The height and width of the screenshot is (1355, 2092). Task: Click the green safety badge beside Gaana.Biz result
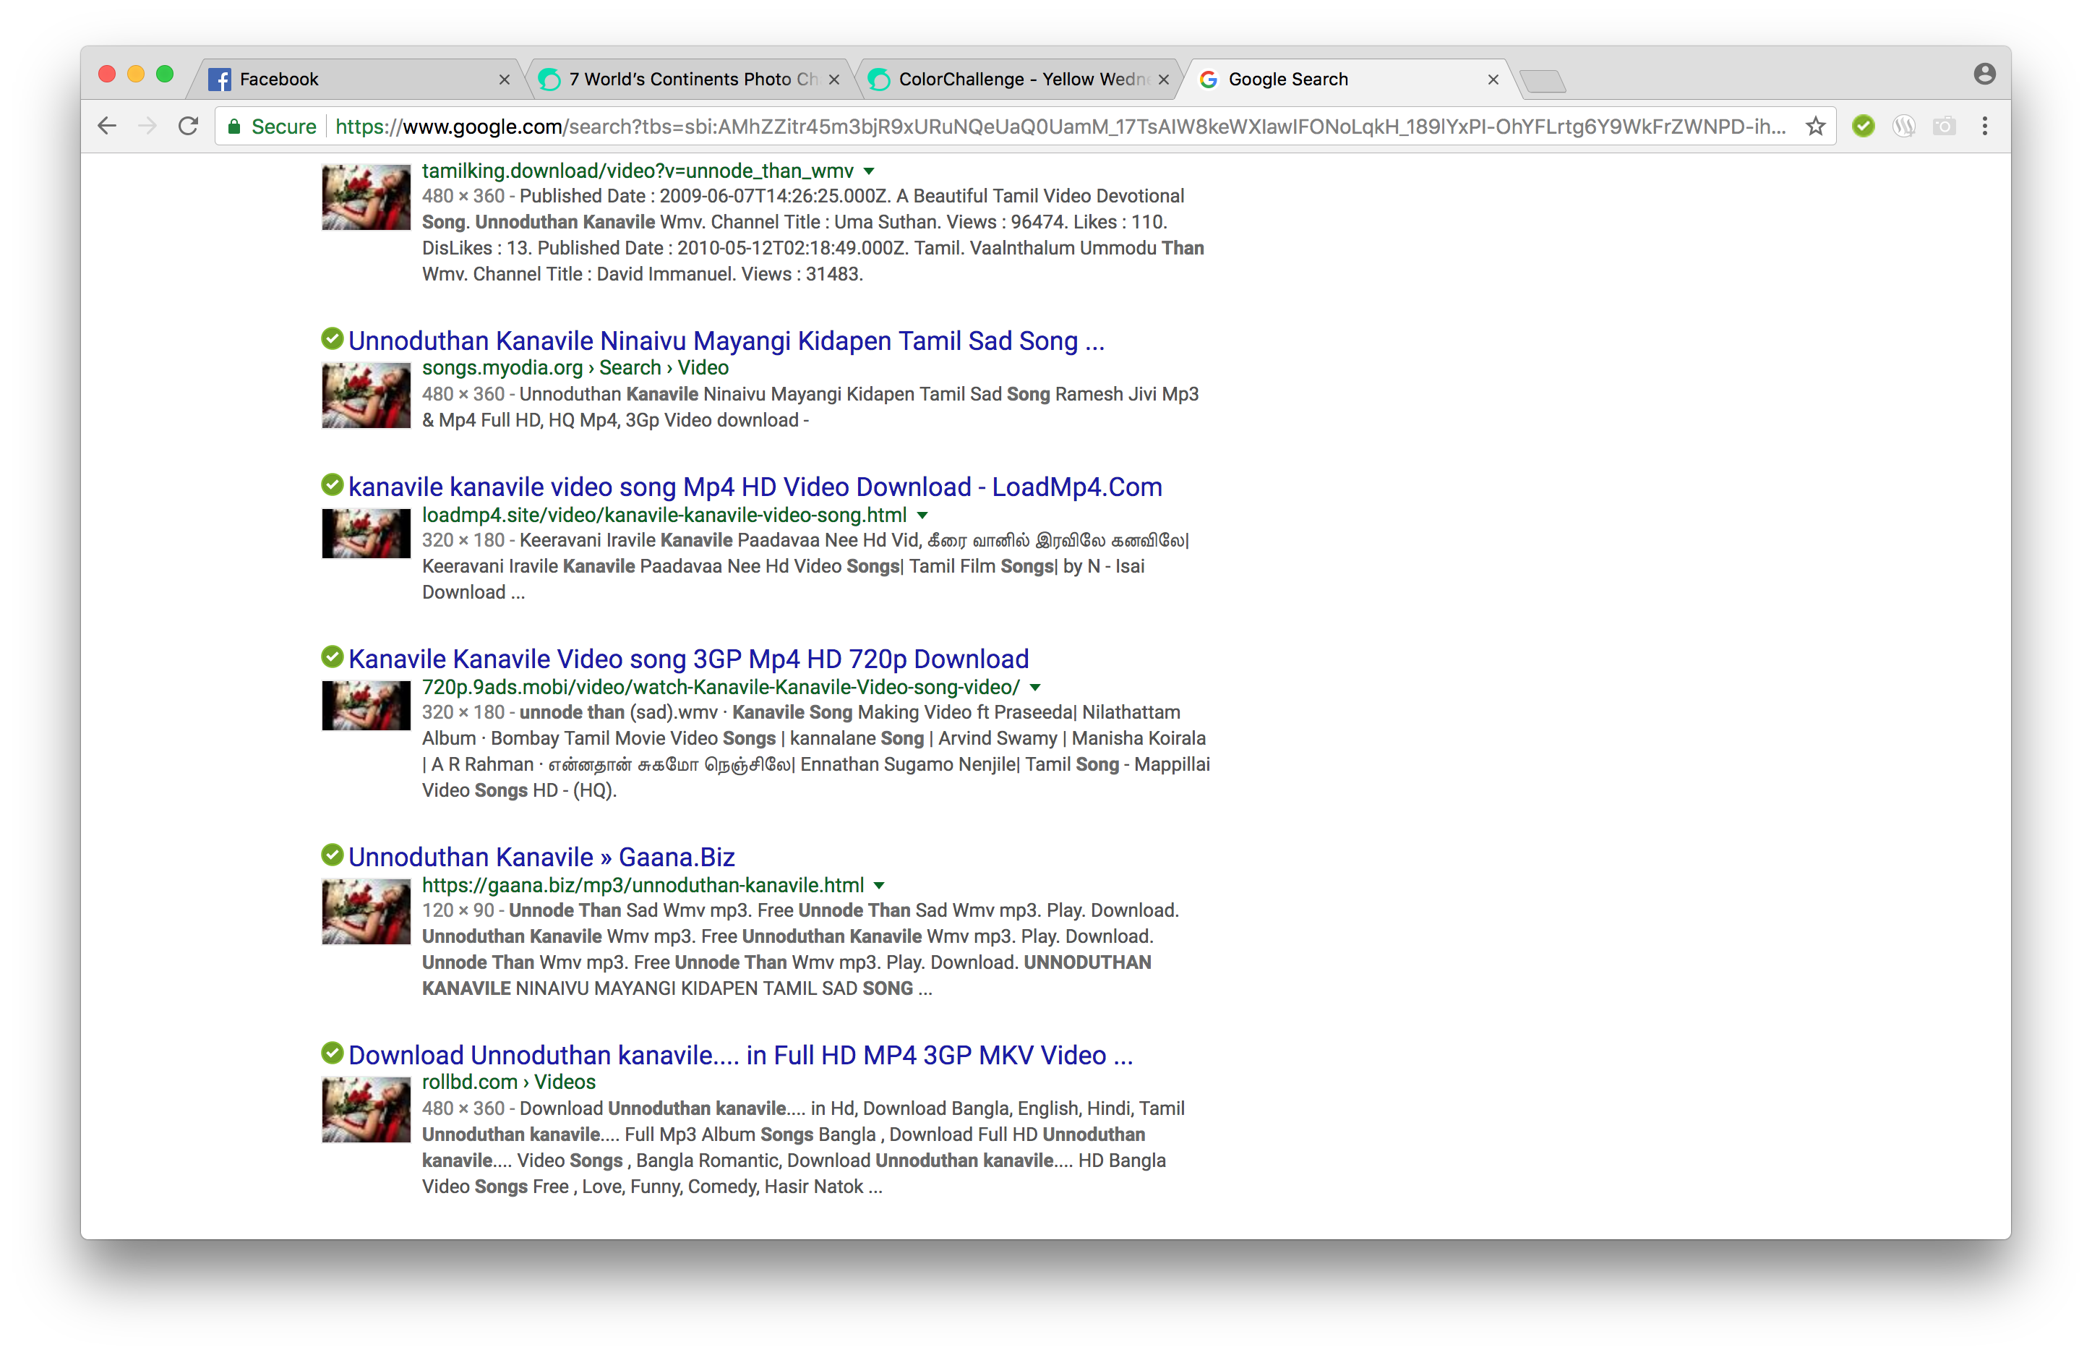point(333,855)
